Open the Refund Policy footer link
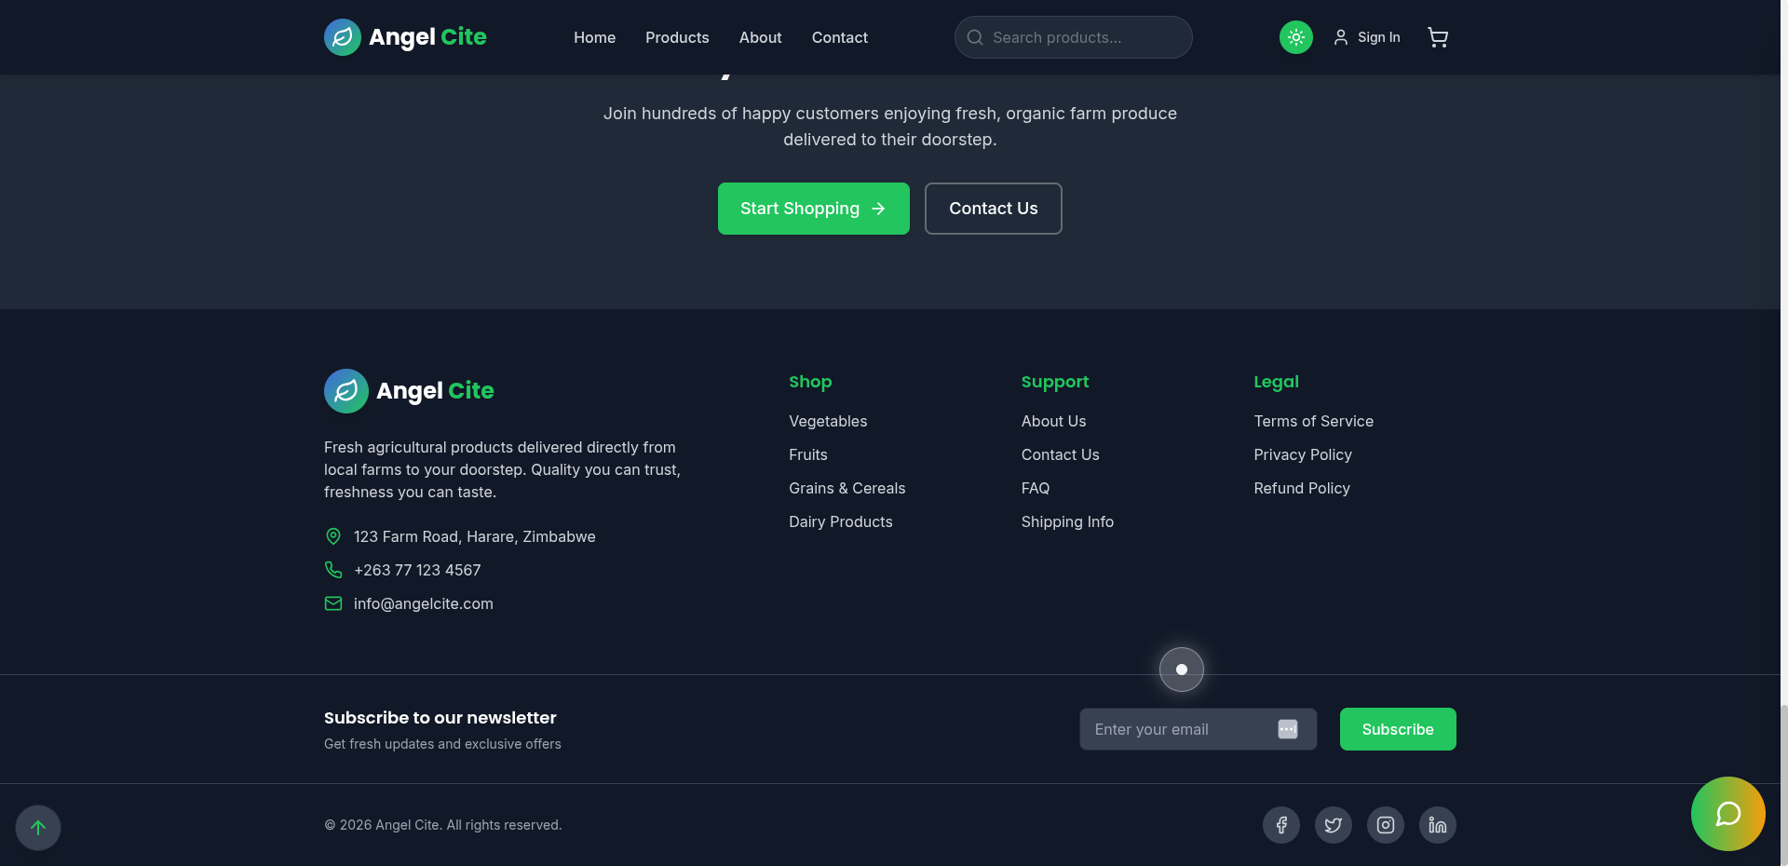1788x866 pixels. [1301, 488]
